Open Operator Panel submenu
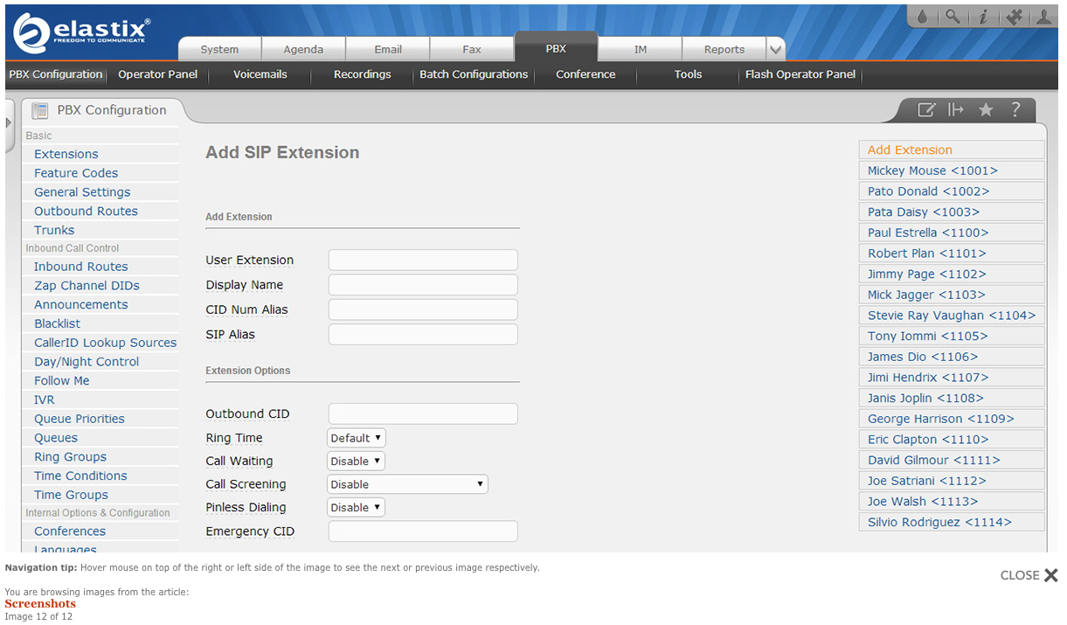This screenshot has width=1067, height=625. pyautogui.click(x=158, y=74)
